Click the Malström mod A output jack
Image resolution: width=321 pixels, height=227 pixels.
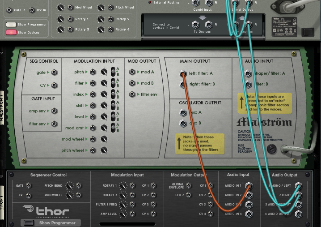(x=132, y=72)
